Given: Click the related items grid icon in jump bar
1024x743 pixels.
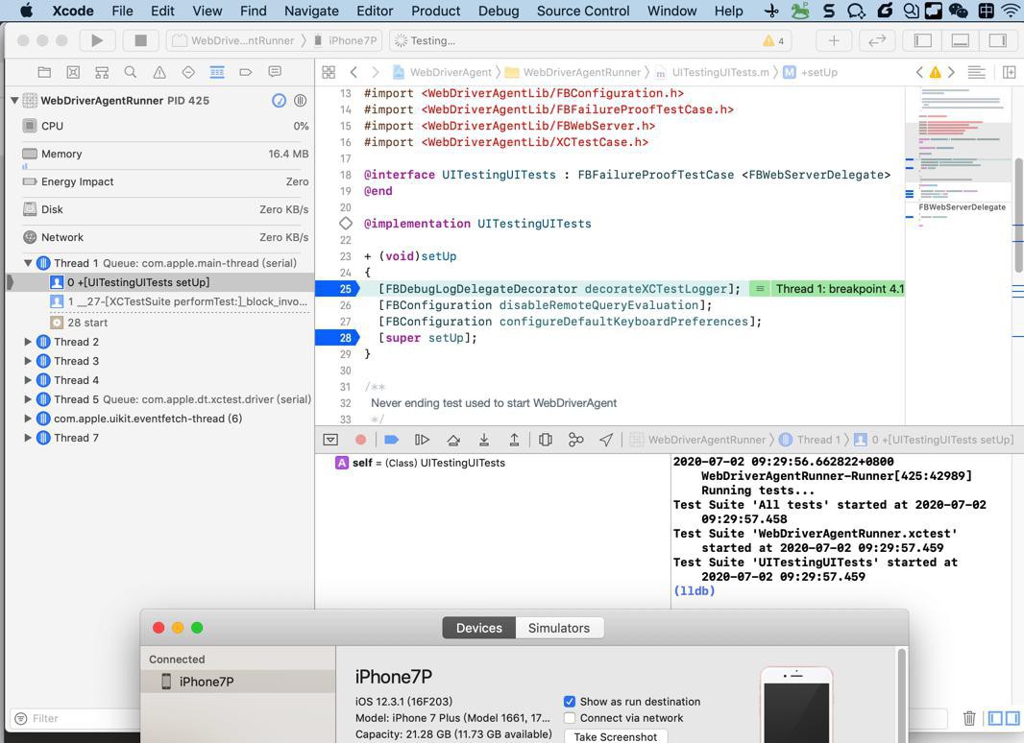Looking at the screenshot, I should (329, 72).
